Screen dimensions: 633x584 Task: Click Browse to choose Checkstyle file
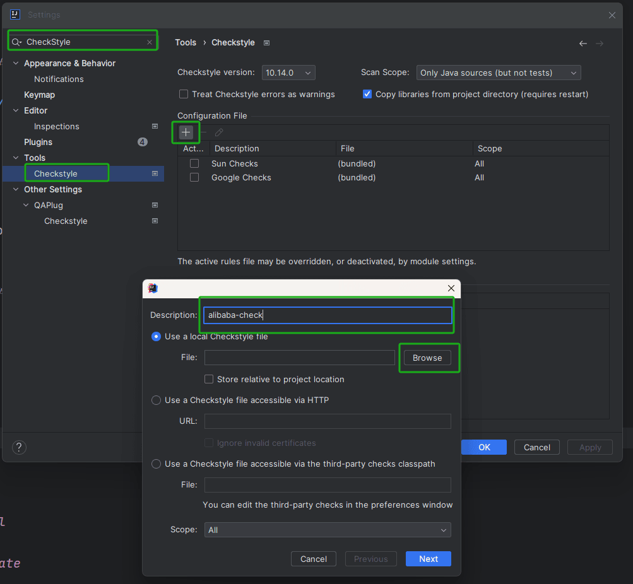427,358
